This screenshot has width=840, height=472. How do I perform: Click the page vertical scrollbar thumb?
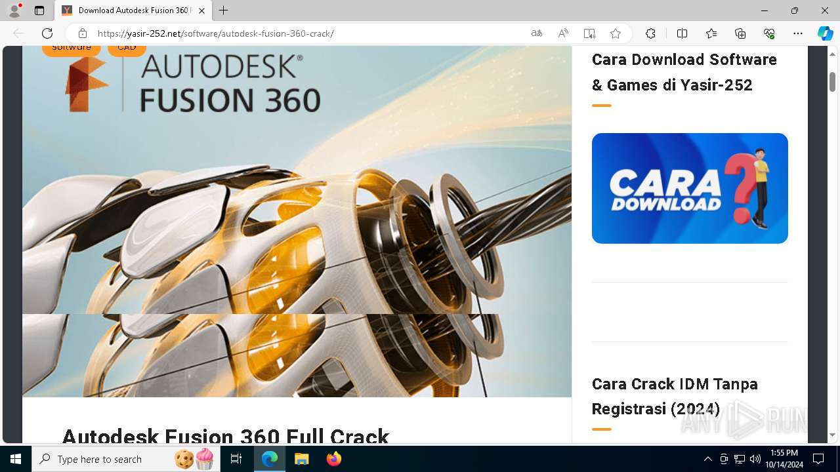[832, 82]
